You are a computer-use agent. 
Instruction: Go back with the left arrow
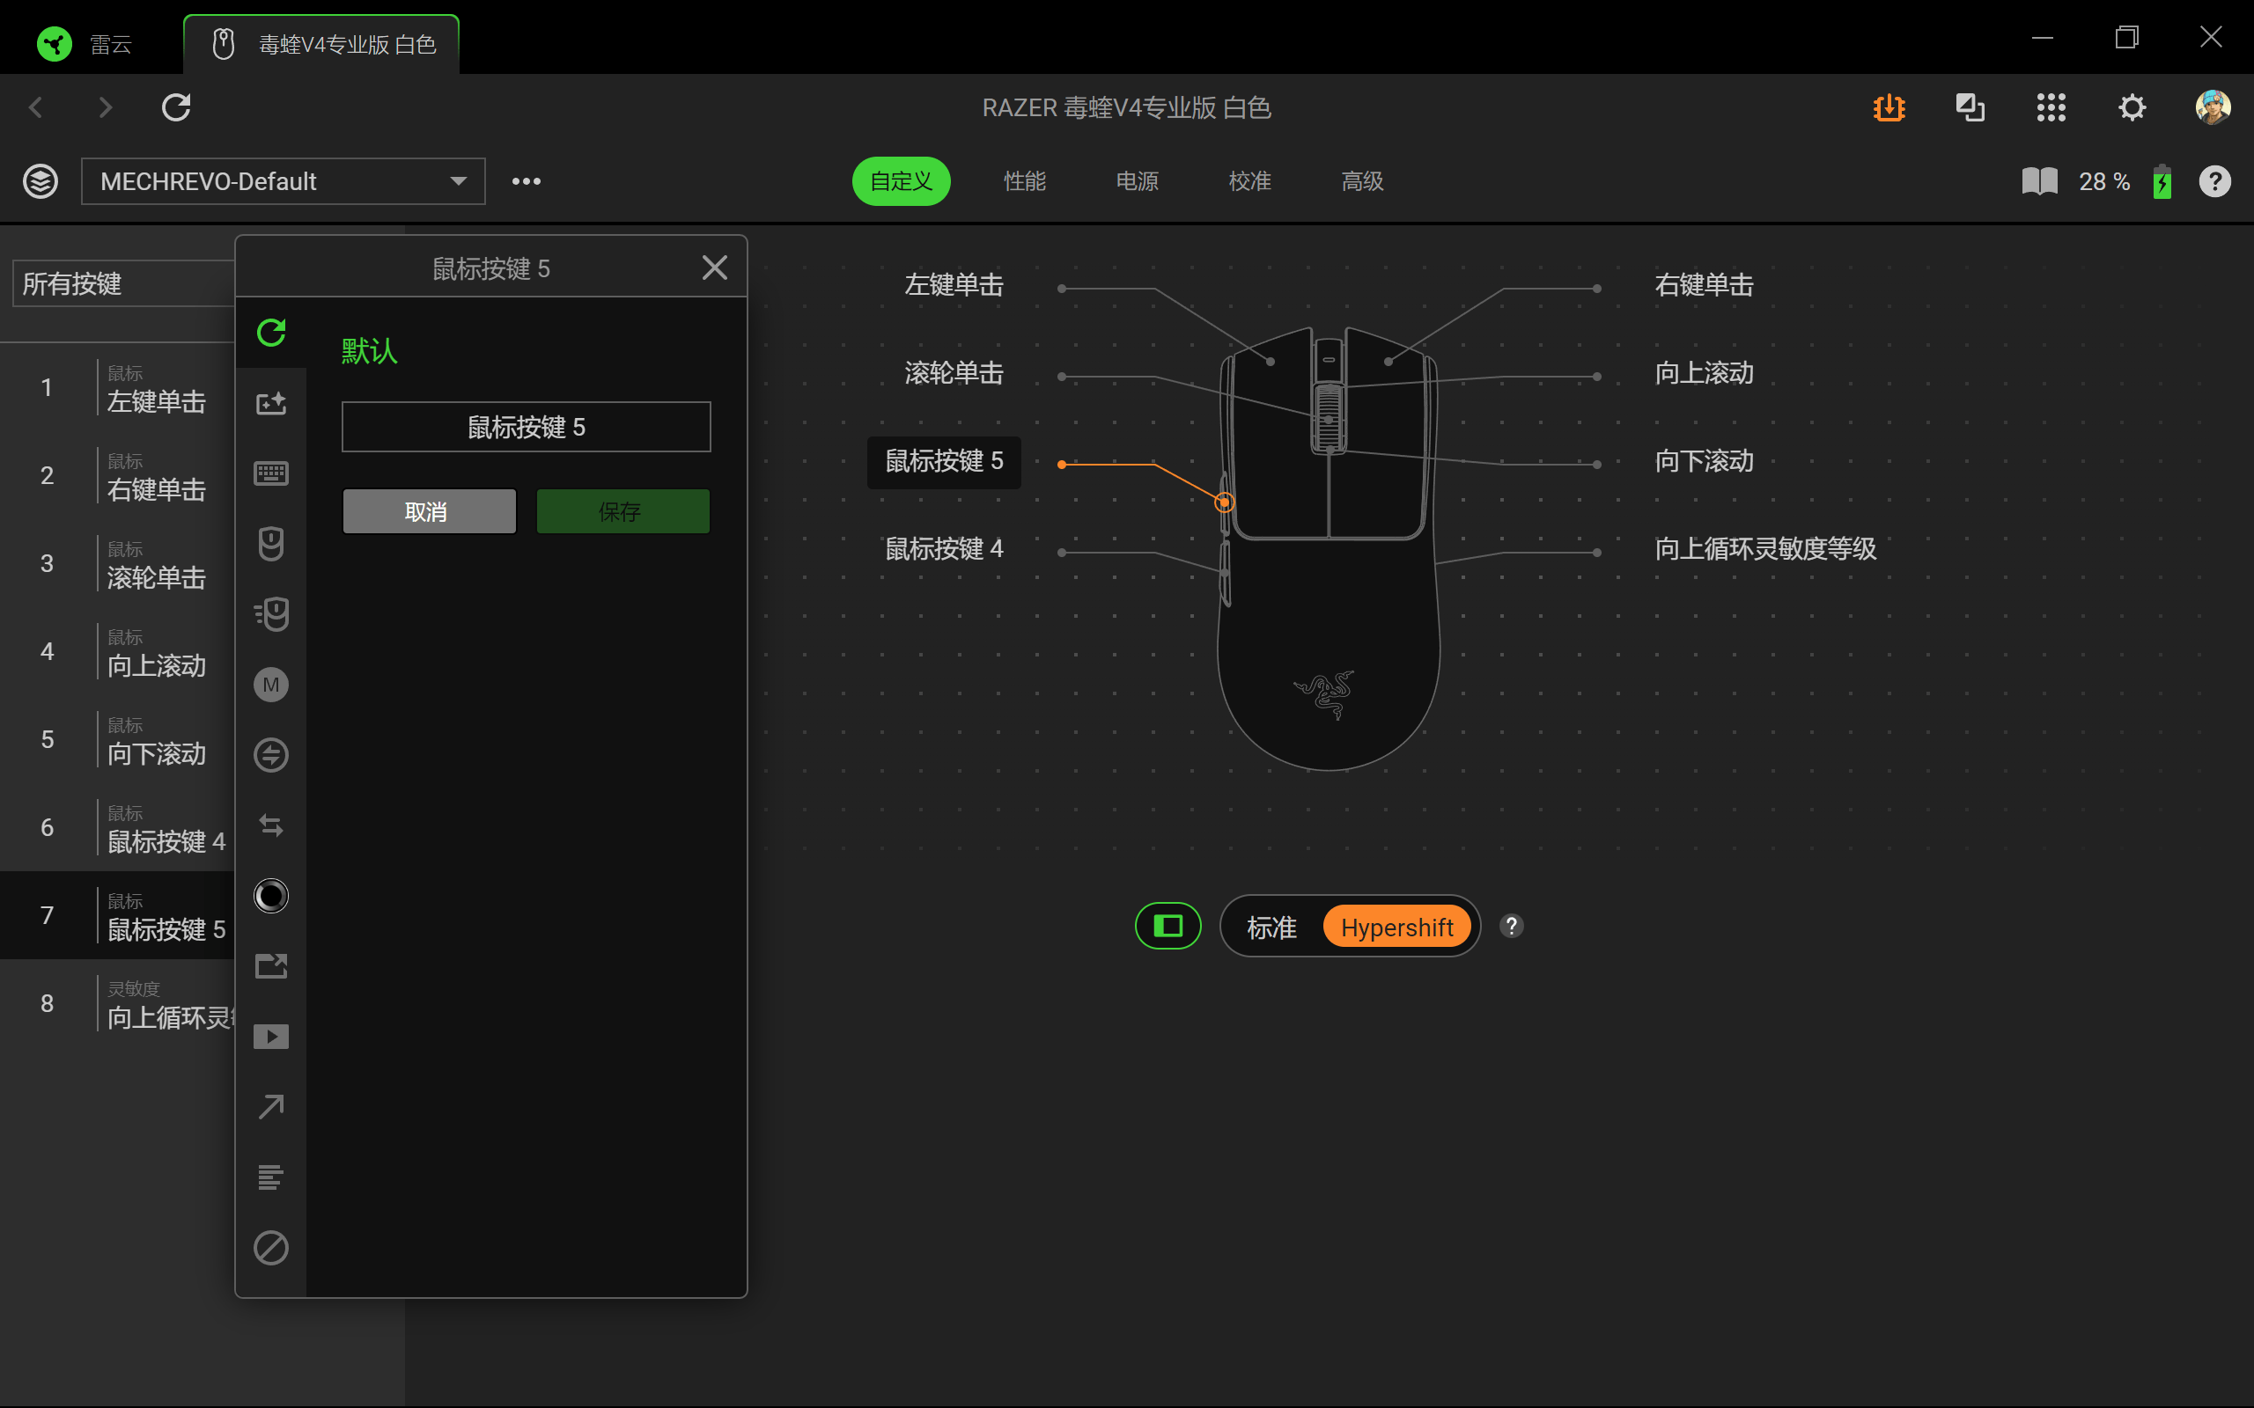coord(36,107)
